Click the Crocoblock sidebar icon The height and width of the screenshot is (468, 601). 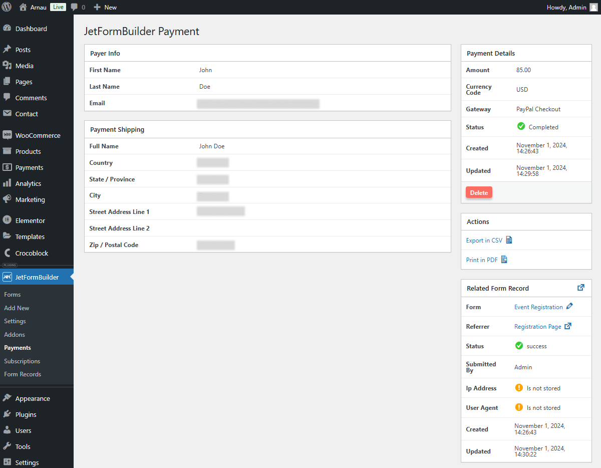pyautogui.click(x=7, y=253)
